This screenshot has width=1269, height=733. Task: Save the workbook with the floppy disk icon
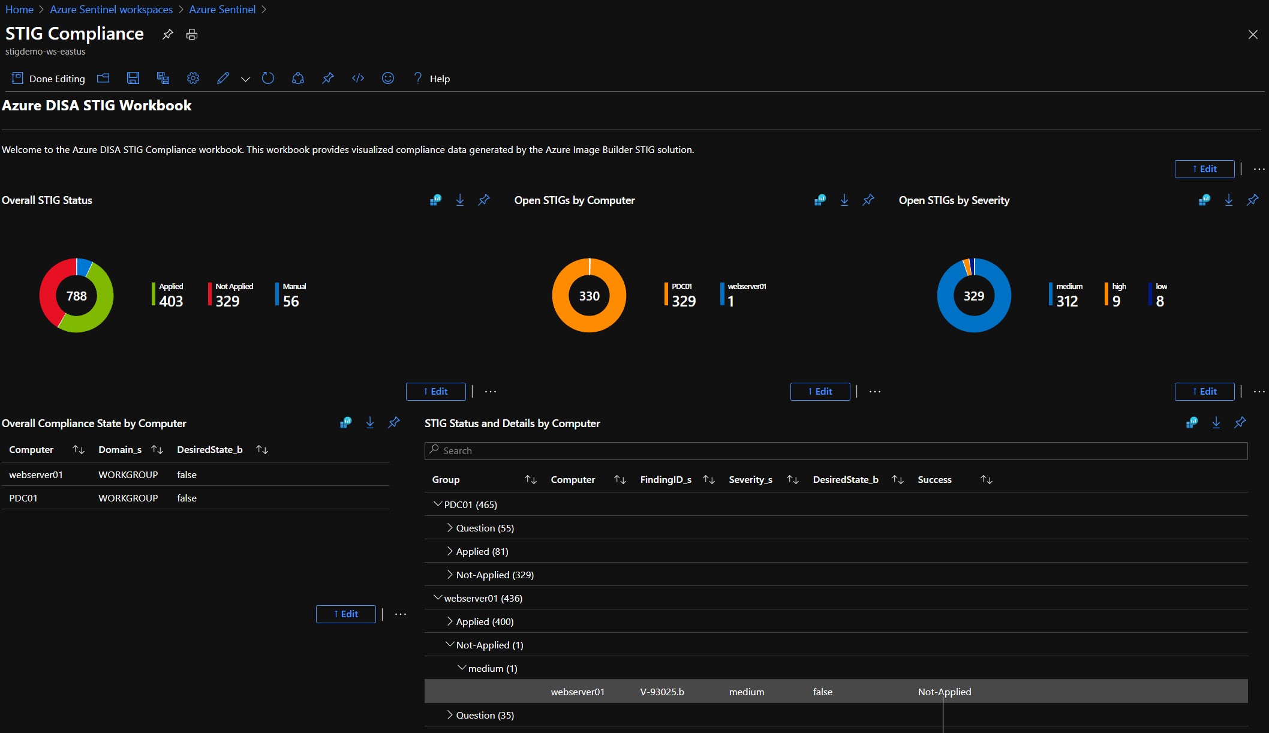click(x=133, y=78)
